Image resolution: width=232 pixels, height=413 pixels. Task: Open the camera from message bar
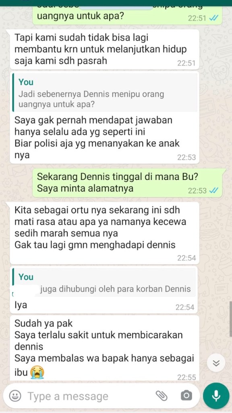(x=186, y=396)
